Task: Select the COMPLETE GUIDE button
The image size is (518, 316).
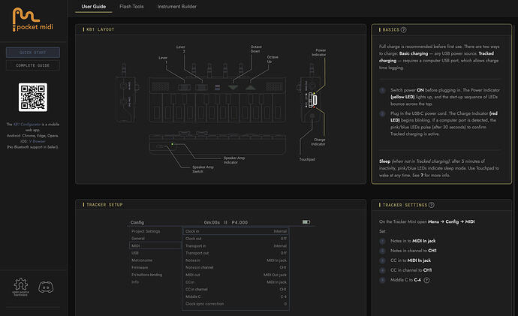Action: click(x=33, y=65)
